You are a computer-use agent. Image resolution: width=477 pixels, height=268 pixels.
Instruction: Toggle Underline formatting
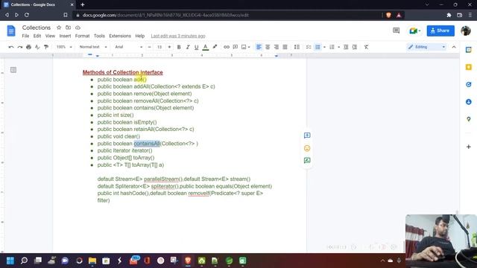[x=197, y=47]
